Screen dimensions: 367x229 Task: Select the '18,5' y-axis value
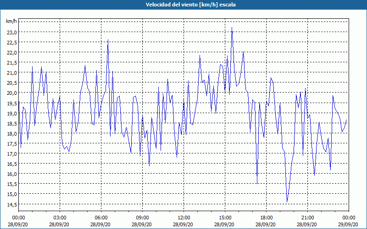pyautogui.click(x=12, y=123)
